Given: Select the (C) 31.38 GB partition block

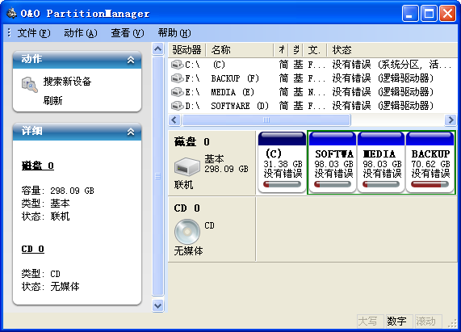Looking at the screenshot, I should (x=282, y=162).
